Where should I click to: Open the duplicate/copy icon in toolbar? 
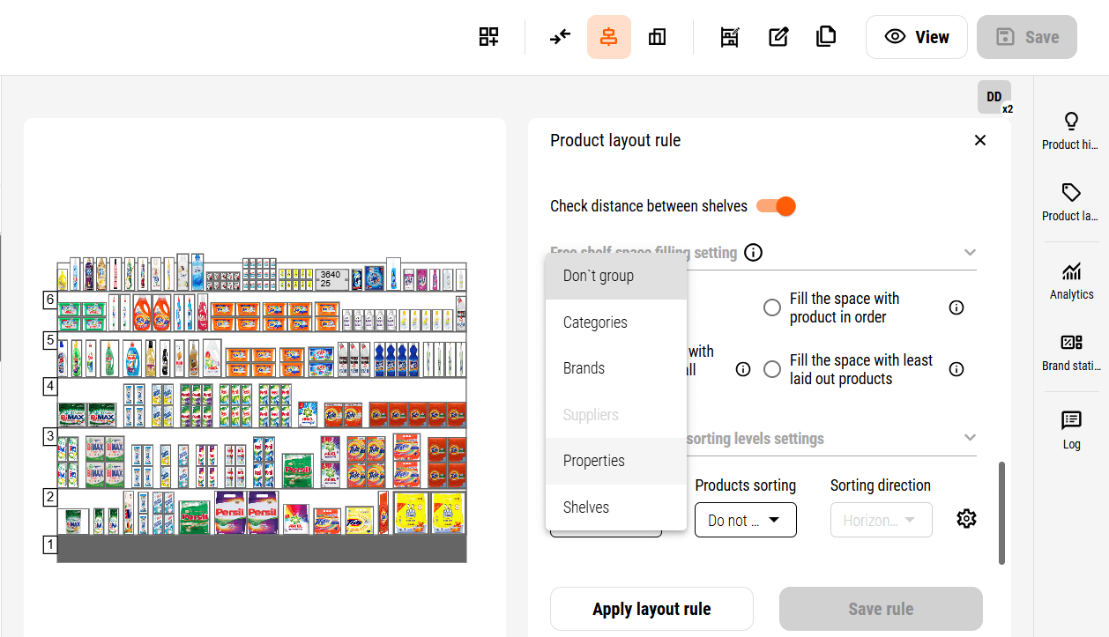coord(826,36)
